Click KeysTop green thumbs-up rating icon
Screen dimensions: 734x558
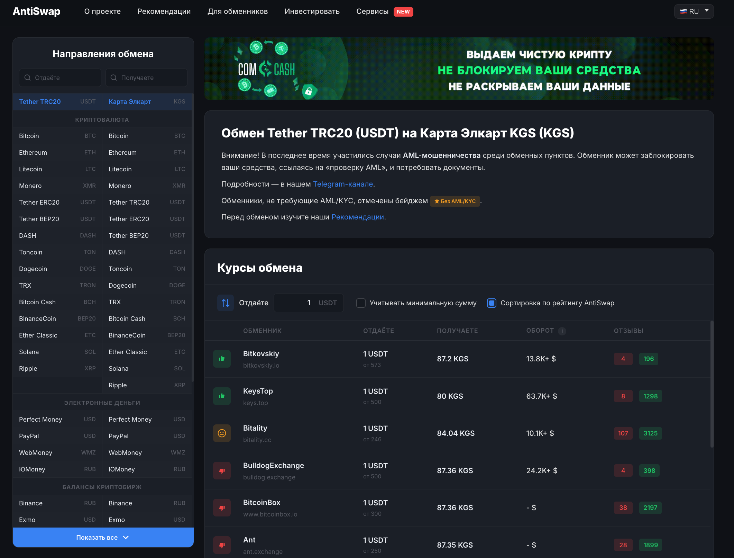click(222, 396)
